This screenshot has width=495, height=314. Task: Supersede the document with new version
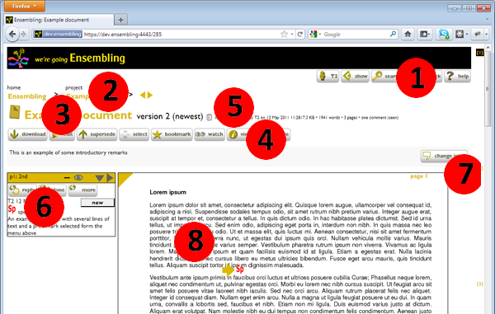pos(97,134)
